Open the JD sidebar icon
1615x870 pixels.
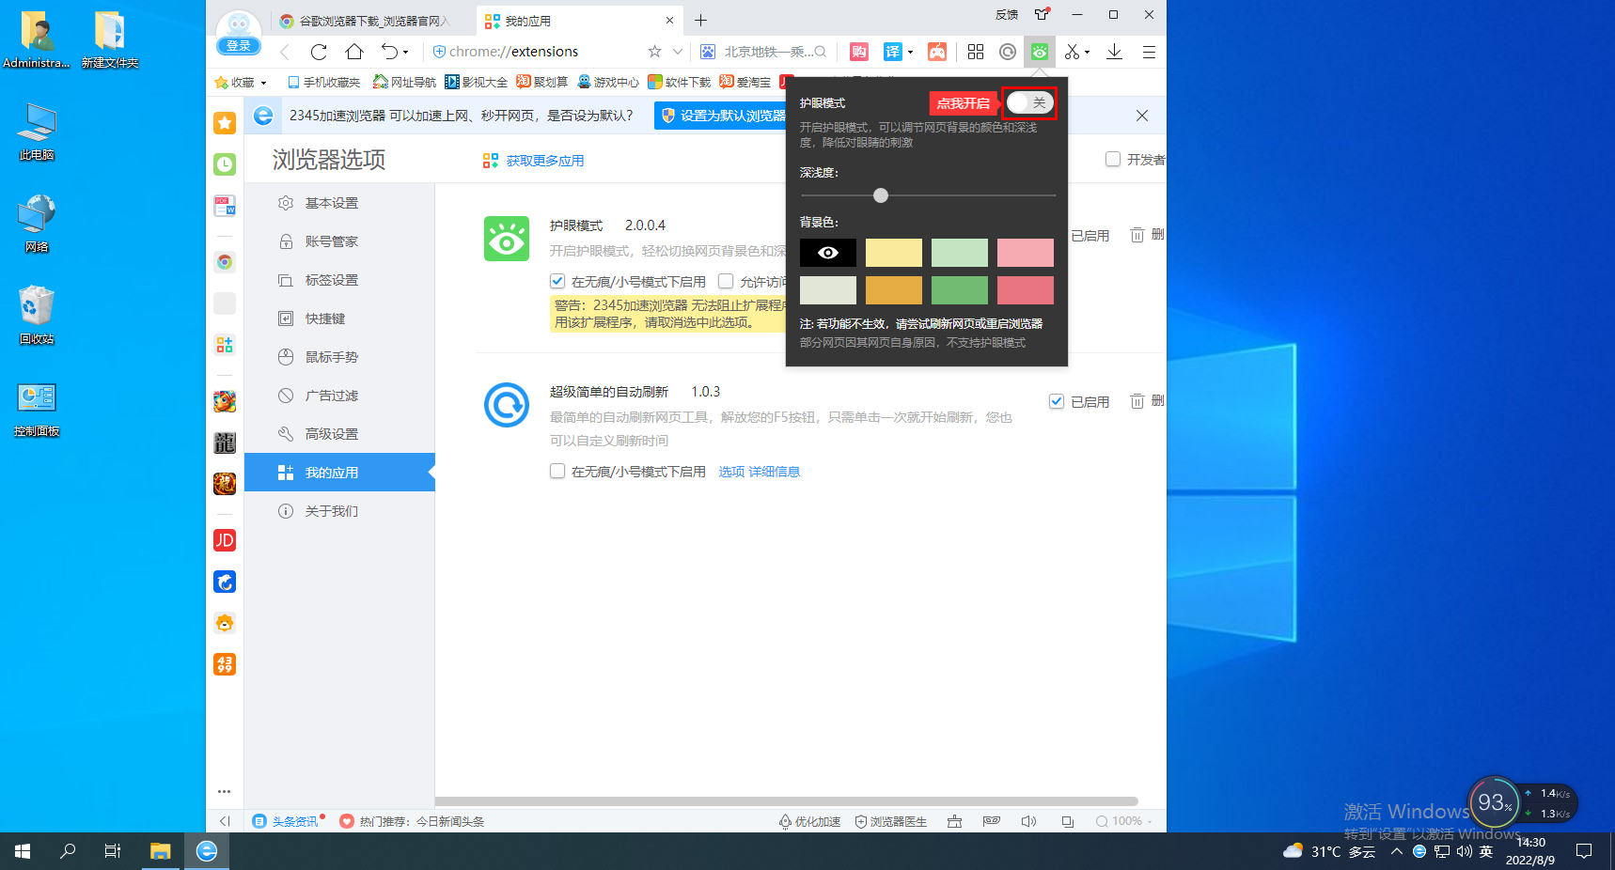[225, 540]
